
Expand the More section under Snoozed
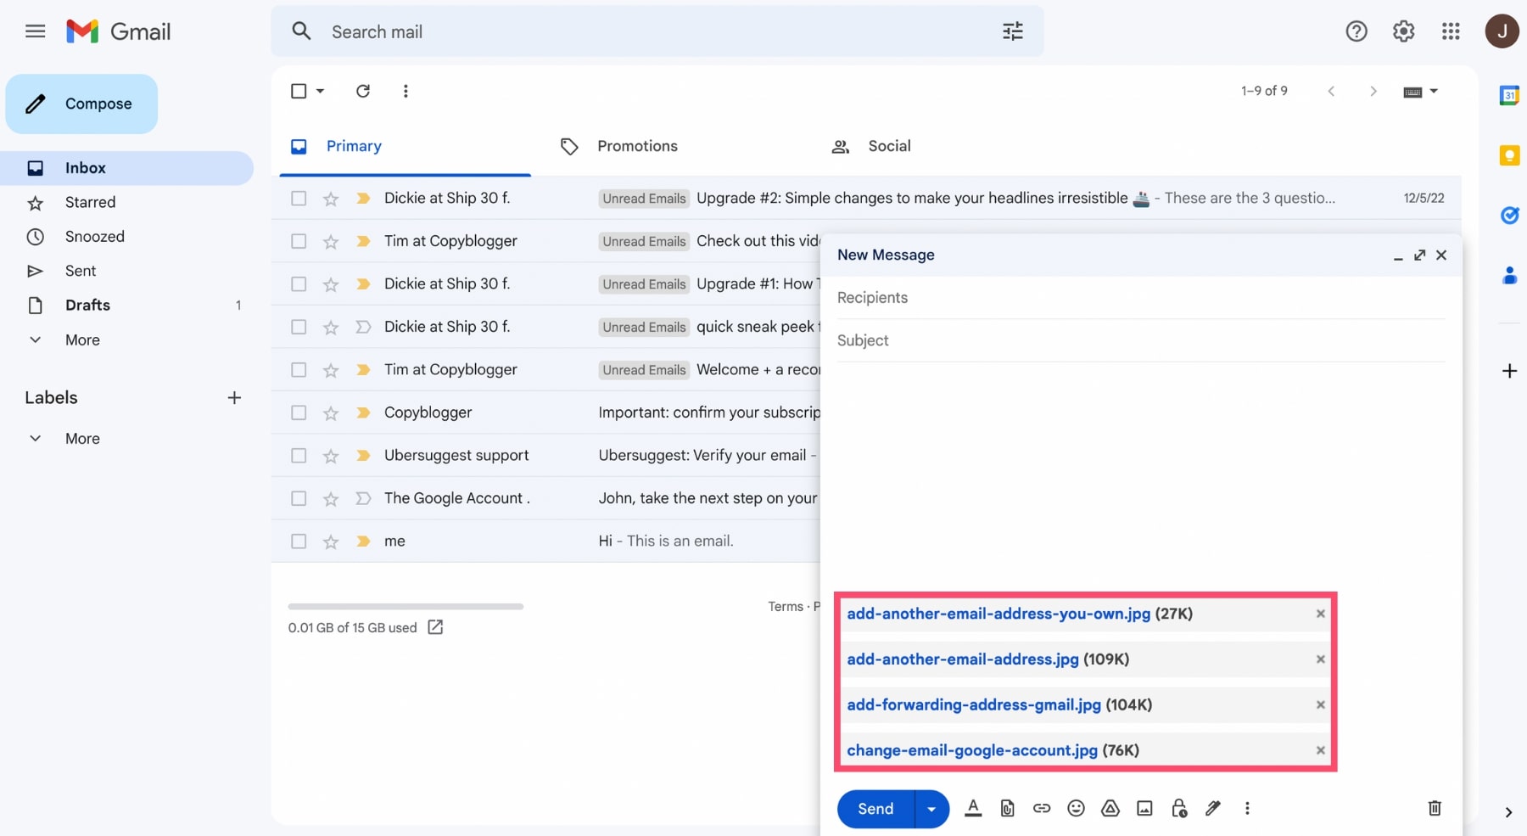click(82, 339)
